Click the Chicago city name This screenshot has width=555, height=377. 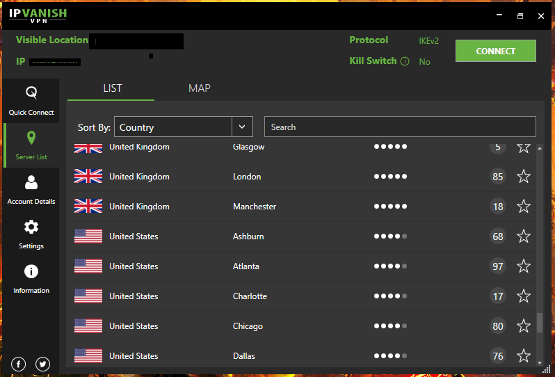248,326
